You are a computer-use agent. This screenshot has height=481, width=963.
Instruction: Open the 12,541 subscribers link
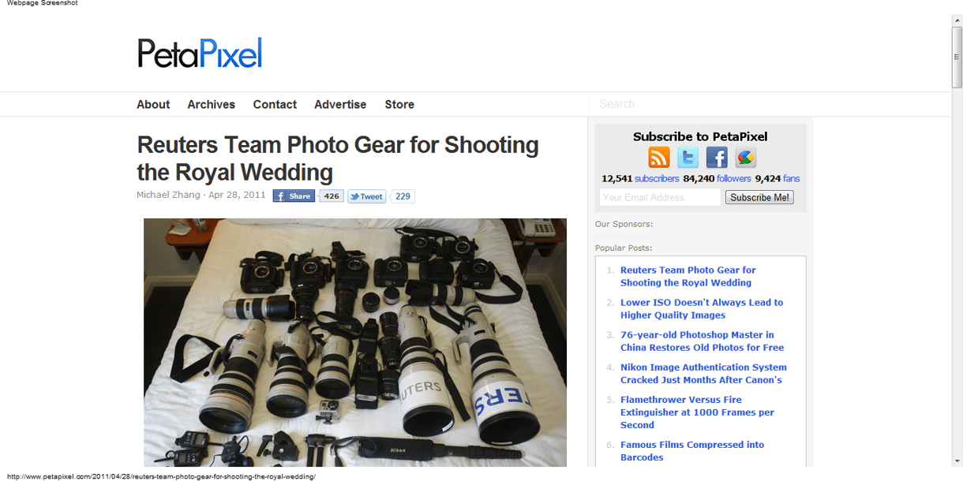click(640, 178)
